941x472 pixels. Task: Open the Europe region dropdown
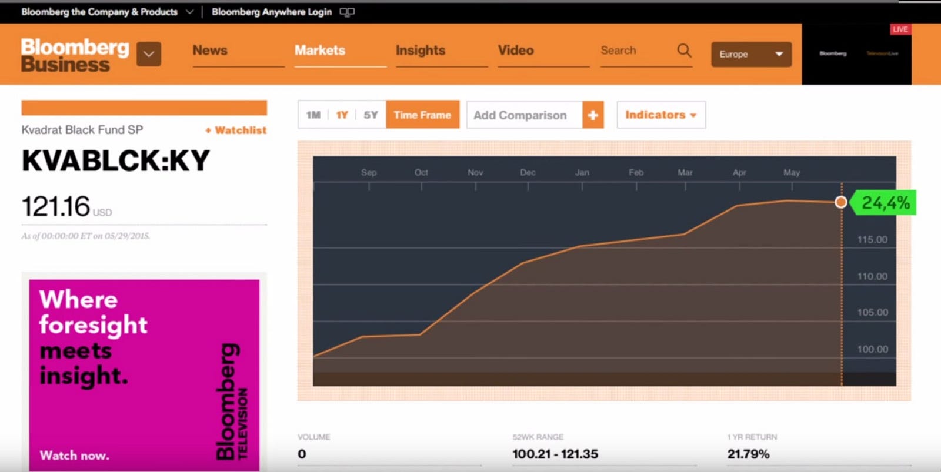(751, 54)
